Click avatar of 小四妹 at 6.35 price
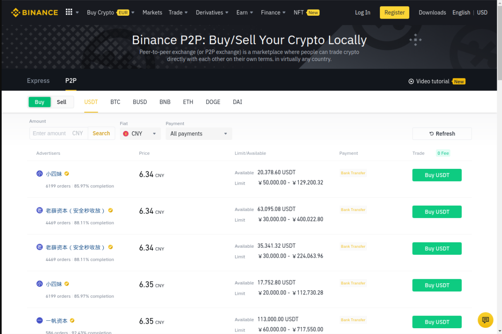 (x=40, y=284)
